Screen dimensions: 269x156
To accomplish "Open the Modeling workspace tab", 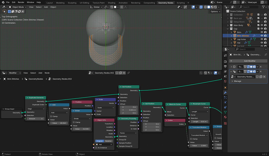I will [x=60, y=3].
